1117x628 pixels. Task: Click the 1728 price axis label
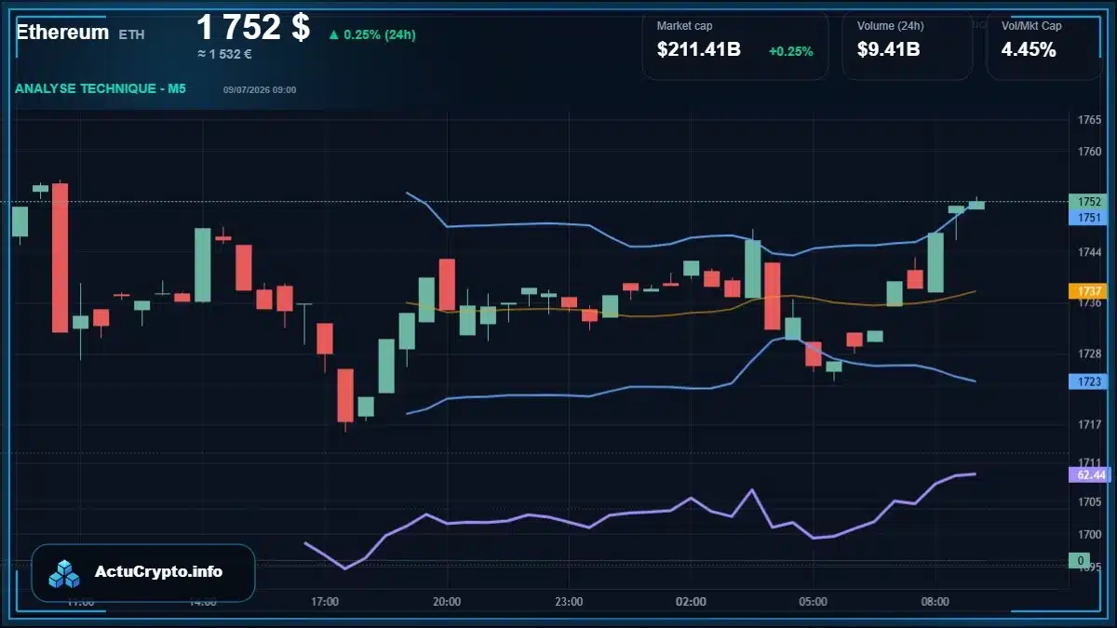[x=1089, y=354]
